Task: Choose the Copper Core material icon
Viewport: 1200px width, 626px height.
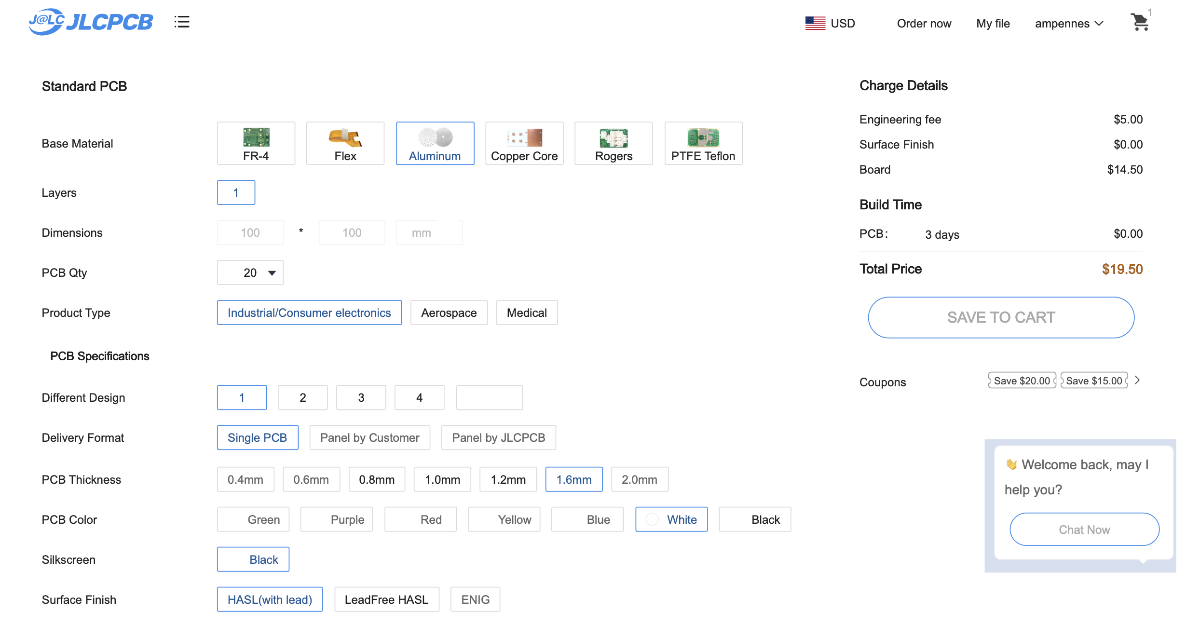Action: (x=524, y=138)
